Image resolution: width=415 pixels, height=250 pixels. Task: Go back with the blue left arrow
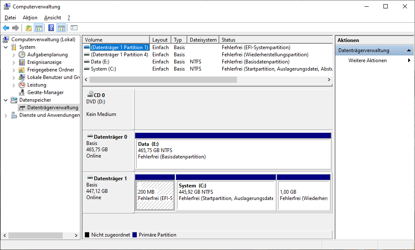pyautogui.click(x=6, y=28)
